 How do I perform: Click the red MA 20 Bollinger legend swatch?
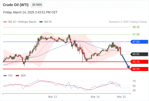pyautogui.click(x=5, y=22)
